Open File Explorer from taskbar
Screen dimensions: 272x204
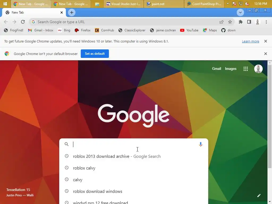click(97, 4)
